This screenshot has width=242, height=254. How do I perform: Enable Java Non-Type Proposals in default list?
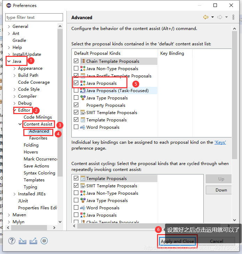[76, 68]
